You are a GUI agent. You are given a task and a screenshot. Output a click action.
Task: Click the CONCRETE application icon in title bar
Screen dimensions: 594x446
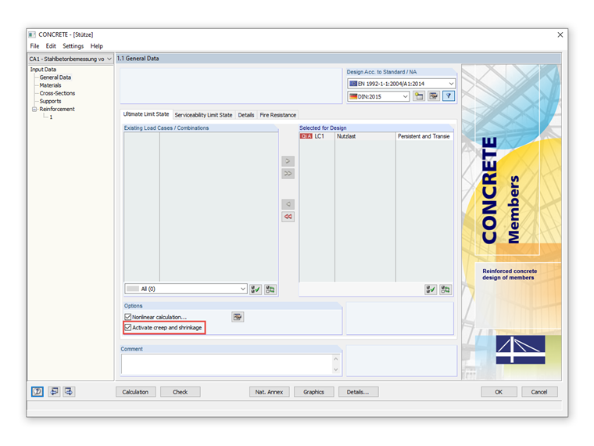pos(32,34)
